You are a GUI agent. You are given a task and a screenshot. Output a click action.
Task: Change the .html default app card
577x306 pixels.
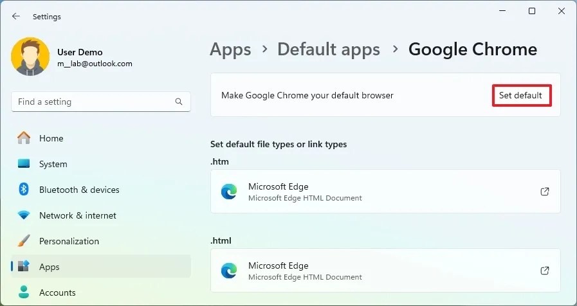(x=385, y=271)
